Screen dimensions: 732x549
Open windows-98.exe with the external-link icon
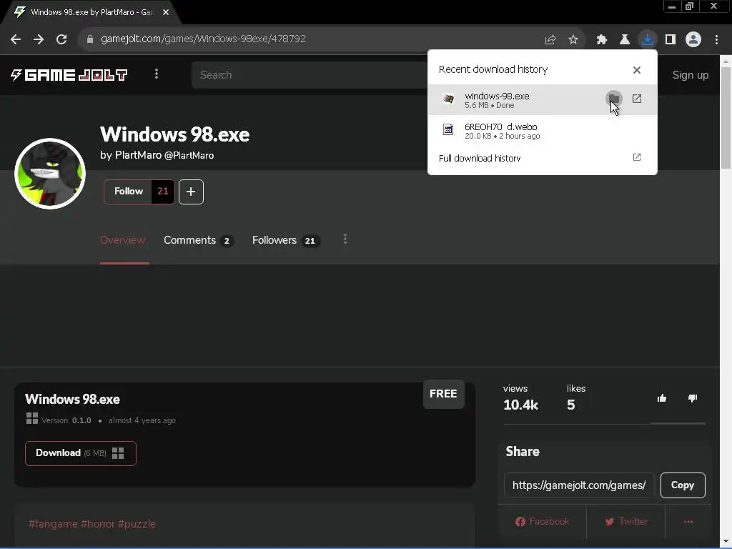click(x=637, y=99)
